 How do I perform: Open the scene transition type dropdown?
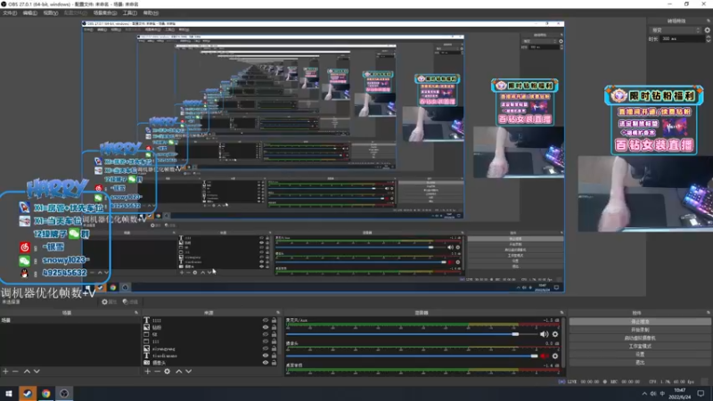pyautogui.click(x=676, y=30)
